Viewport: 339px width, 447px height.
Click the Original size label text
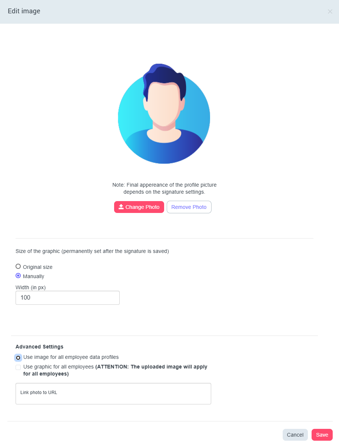click(x=38, y=267)
